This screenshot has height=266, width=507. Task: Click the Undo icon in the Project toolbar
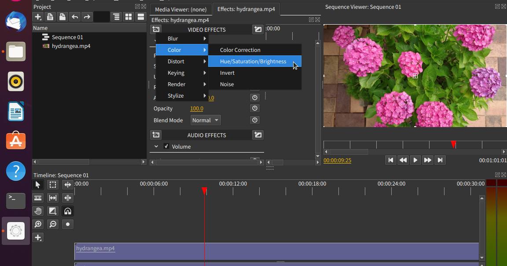point(75,17)
